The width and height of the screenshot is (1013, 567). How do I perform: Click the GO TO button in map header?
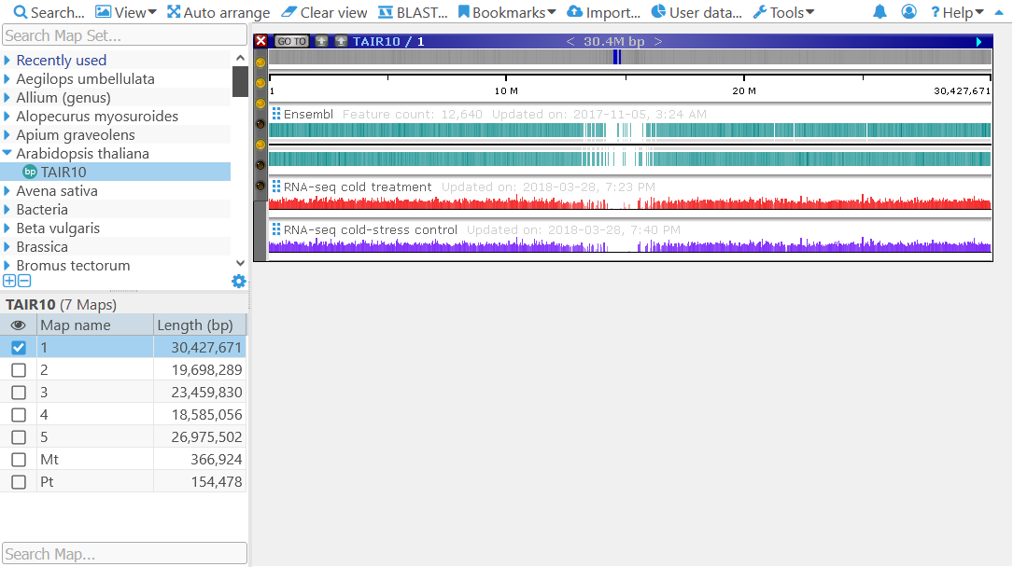(x=291, y=42)
